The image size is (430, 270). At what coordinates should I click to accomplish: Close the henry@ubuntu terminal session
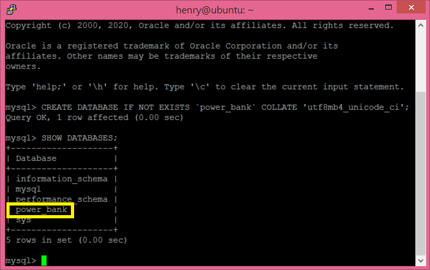[x=411, y=8]
